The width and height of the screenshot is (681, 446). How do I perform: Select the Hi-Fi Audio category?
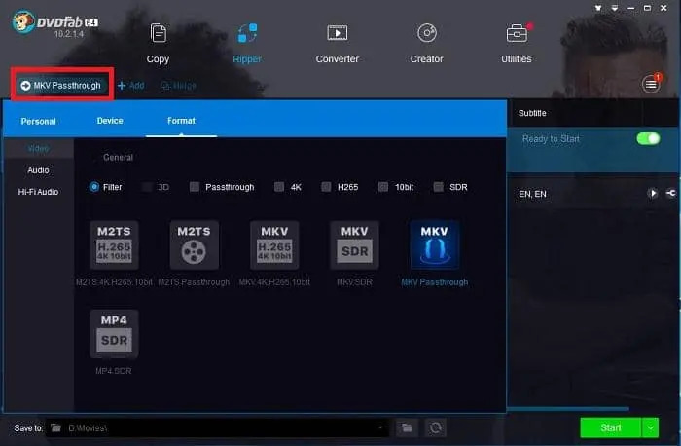tap(38, 192)
